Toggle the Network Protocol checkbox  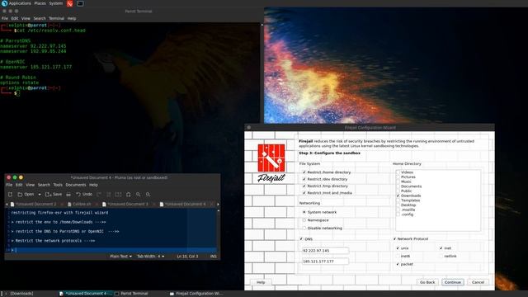pos(394,238)
